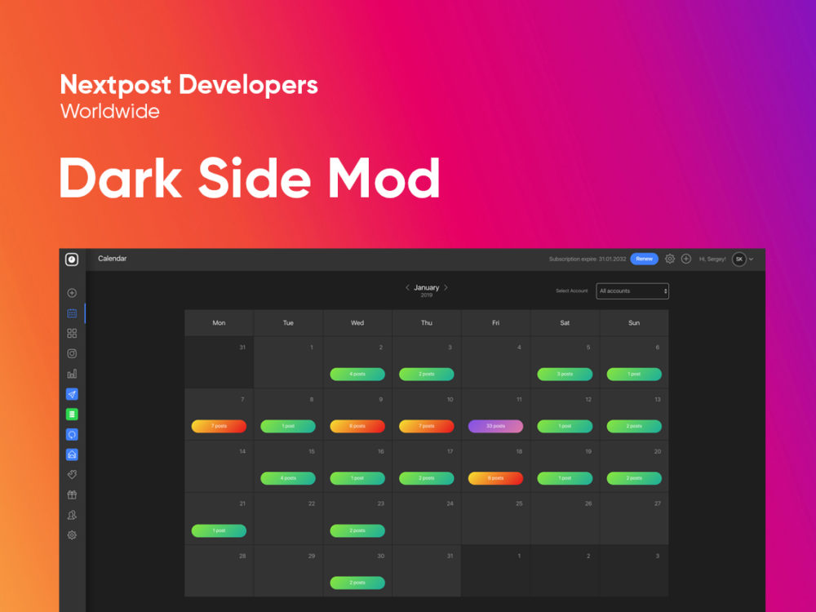Open the Calendar icon in the sidebar
Screen dimensions: 816x612
[x=72, y=313]
